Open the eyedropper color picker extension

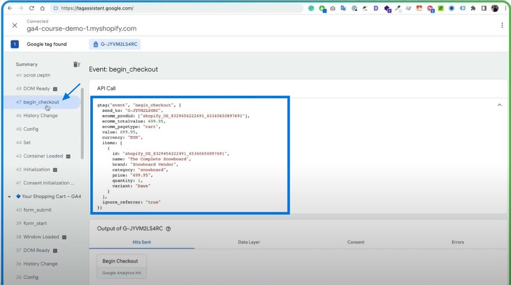point(398,8)
